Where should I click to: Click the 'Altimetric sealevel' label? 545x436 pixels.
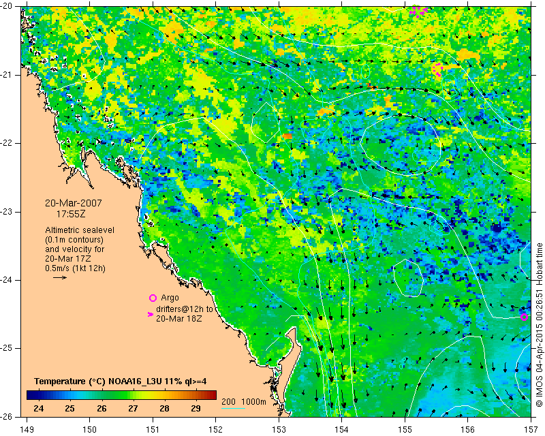[x=80, y=230]
